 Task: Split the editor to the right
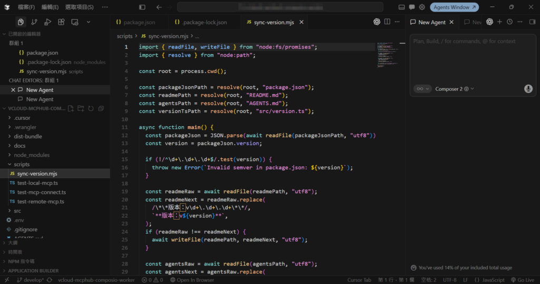(x=387, y=22)
